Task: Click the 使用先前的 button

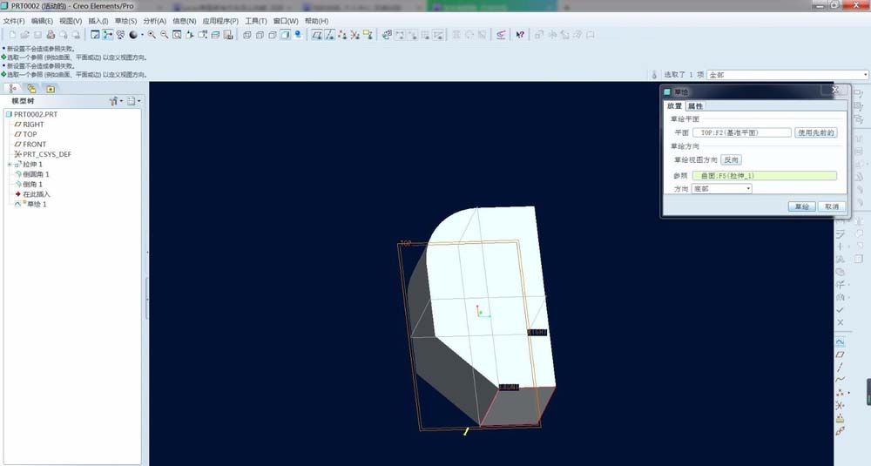Action: tap(816, 132)
